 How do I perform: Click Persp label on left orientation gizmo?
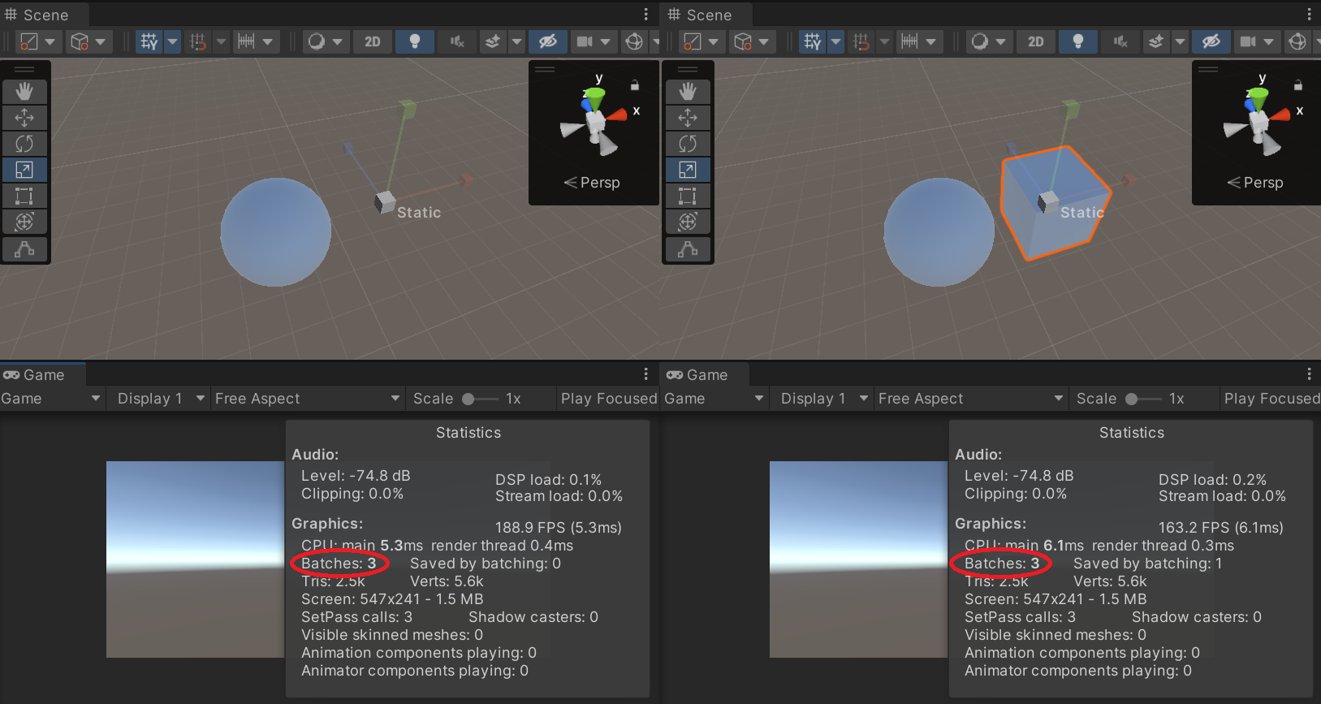coord(600,183)
